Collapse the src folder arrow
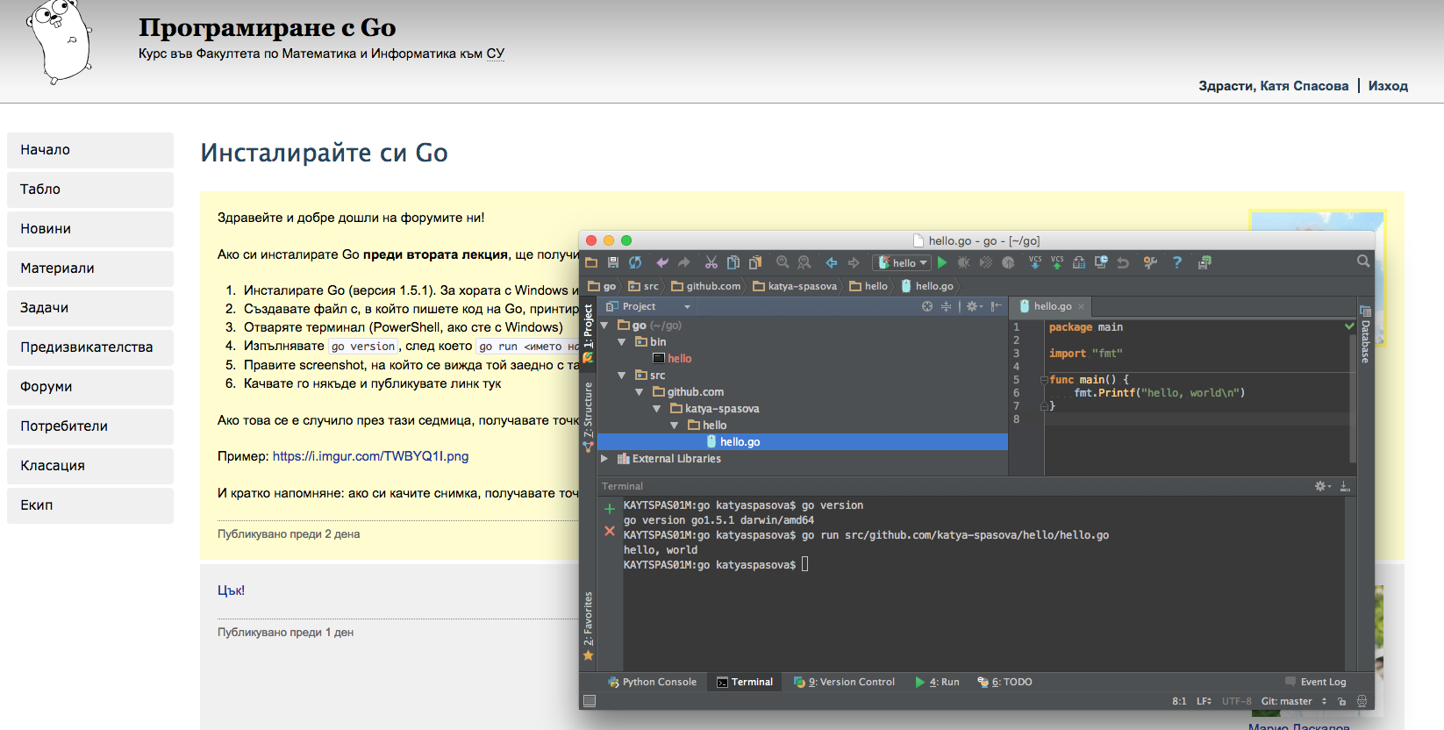This screenshot has height=730, width=1444. pos(621,376)
